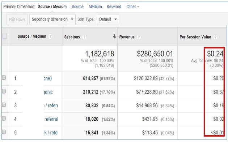This screenshot has height=142, width=228.
Task: Check the box for row 1
Action: tap(4, 78)
